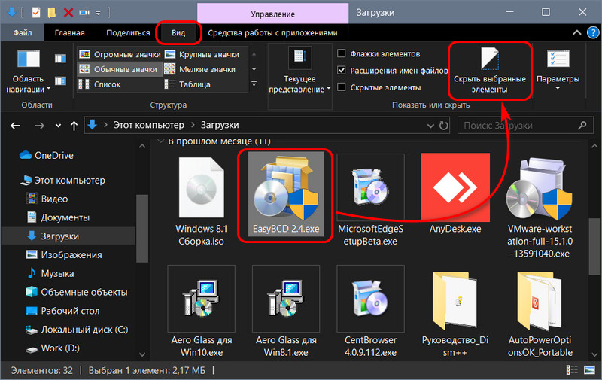
Task: Open the address bar history dropdown arrow
Action: tap(430, 126)
